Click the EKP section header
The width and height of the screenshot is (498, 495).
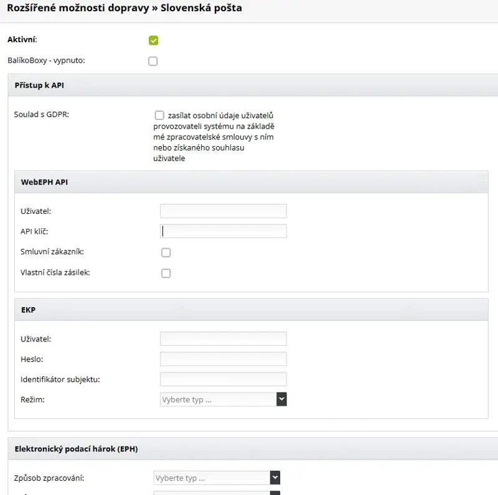(x=251, y=310)
